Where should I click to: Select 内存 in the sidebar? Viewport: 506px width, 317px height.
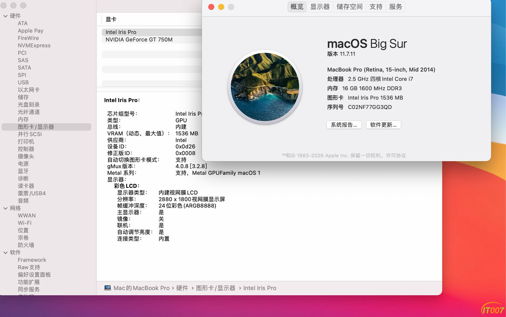click(23, 119)
